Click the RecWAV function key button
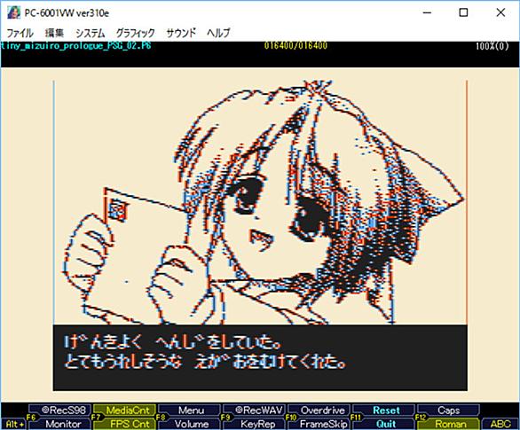The height and width of the screenshot is (430, 520). tap(255, 410)
